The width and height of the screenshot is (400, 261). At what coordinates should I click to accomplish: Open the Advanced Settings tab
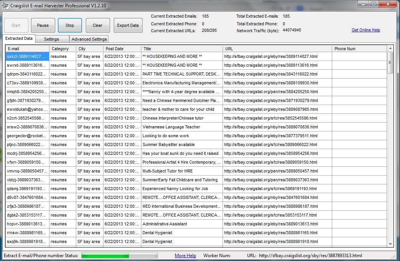pos(89,39)
